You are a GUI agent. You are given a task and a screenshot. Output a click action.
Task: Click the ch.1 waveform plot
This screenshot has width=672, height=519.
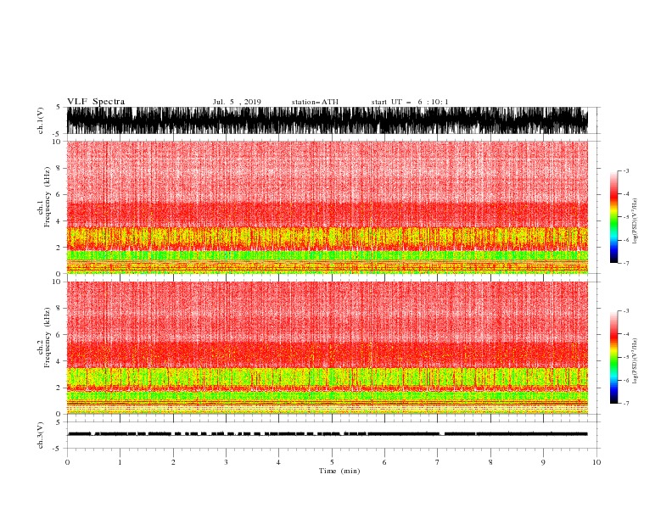[328, 120]
